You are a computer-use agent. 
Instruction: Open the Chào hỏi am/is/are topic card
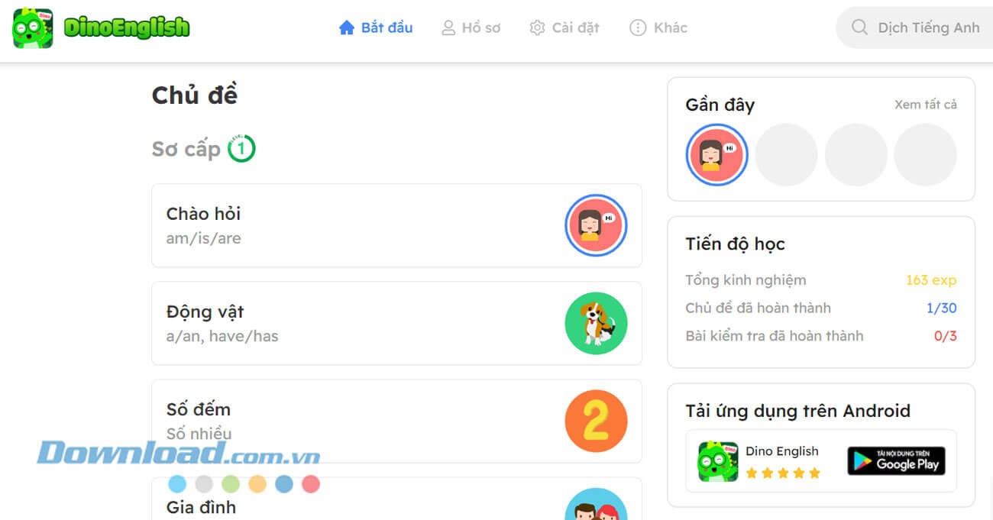[x=396, y=225]
